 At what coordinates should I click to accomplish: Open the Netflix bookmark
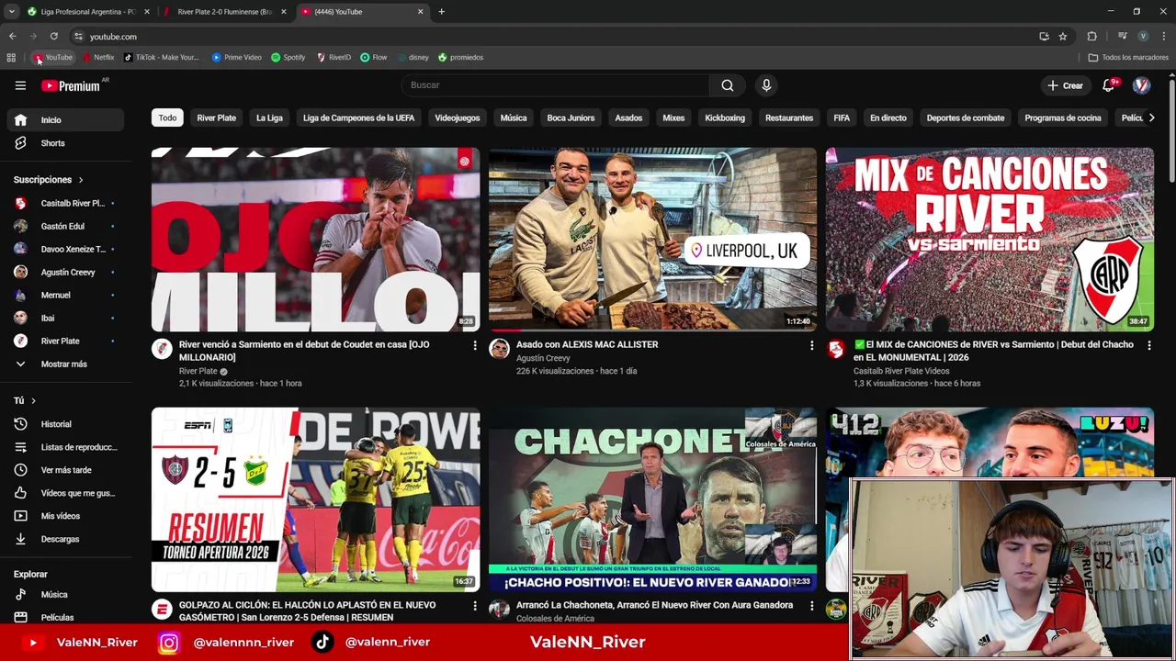point(99,57)
